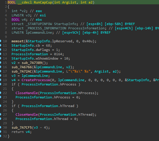
Task: Click the closing brace on line 32
Action: coord(8,136)
